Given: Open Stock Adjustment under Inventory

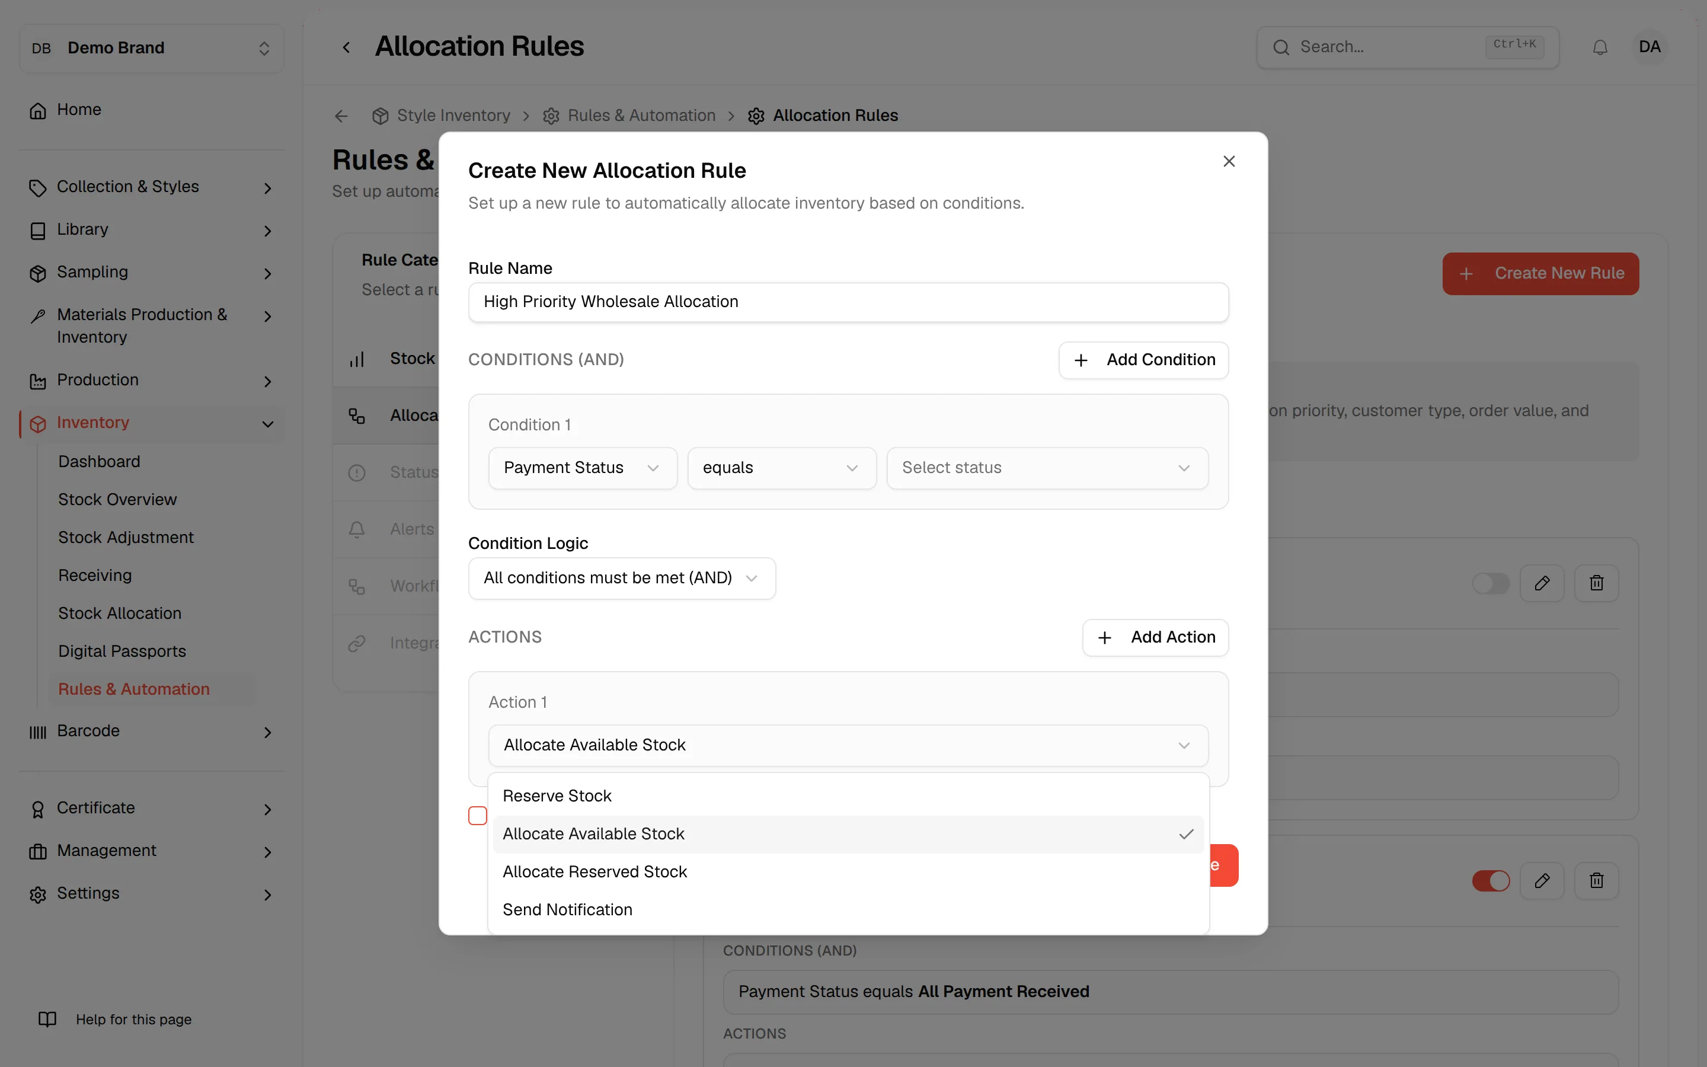Looking at the screenshot, I should (x=126, y=537).
